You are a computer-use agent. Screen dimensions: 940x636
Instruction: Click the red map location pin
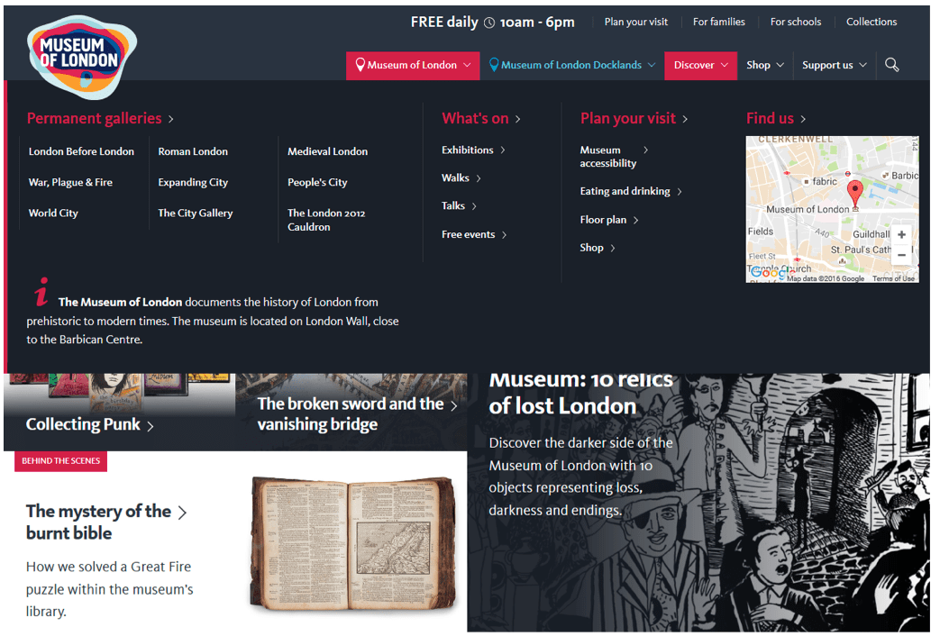(854, 193)
